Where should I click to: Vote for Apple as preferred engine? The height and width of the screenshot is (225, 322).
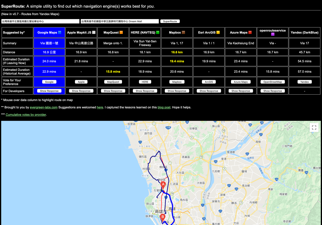tap(81, 82)
